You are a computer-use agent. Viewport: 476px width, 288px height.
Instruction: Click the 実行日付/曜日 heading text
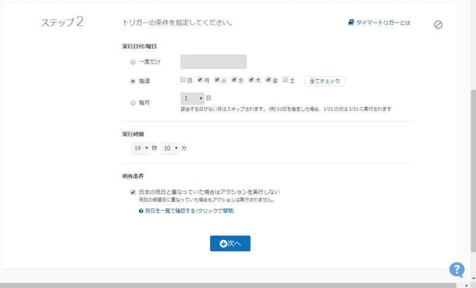click(x=139, y=46)
